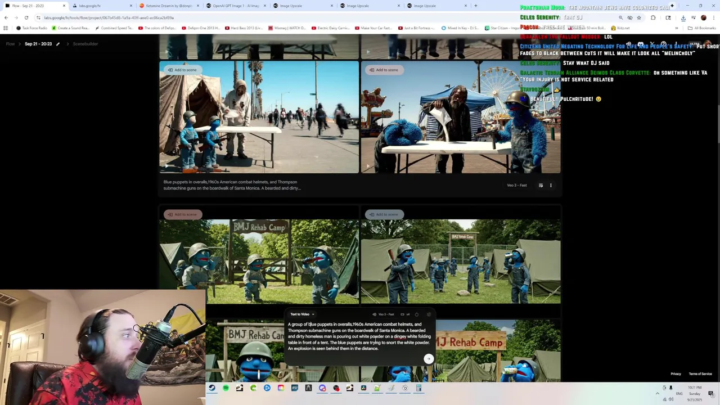Image resolution: width=720 pixels, height=405 pixels.
Task: Open the rehab camp tents video thumbnail
Action: 460,262
